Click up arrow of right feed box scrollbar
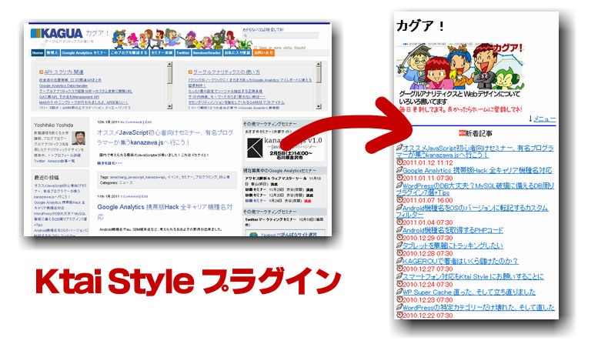This screenshot has width=598, height=344. click(x=319, y=65)
